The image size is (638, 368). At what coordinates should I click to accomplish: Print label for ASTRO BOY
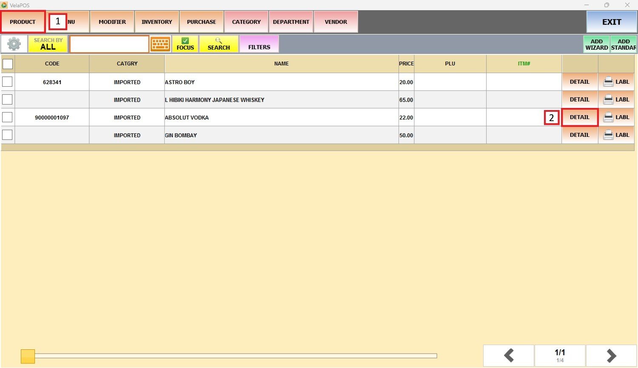click(x=616, y=82)
